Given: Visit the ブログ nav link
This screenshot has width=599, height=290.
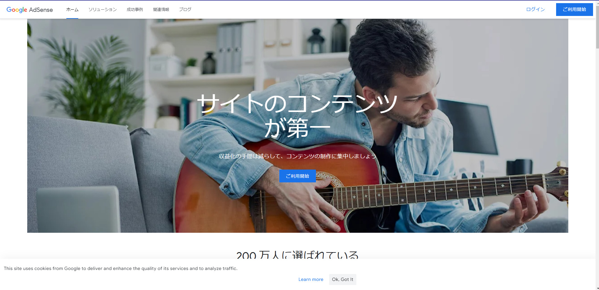Looking at the screenshot, I should [185, 10].
